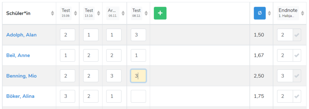Confirm Beil, Anne's Endnote with checkmark
309x109 pixels.
click(297, 55)
